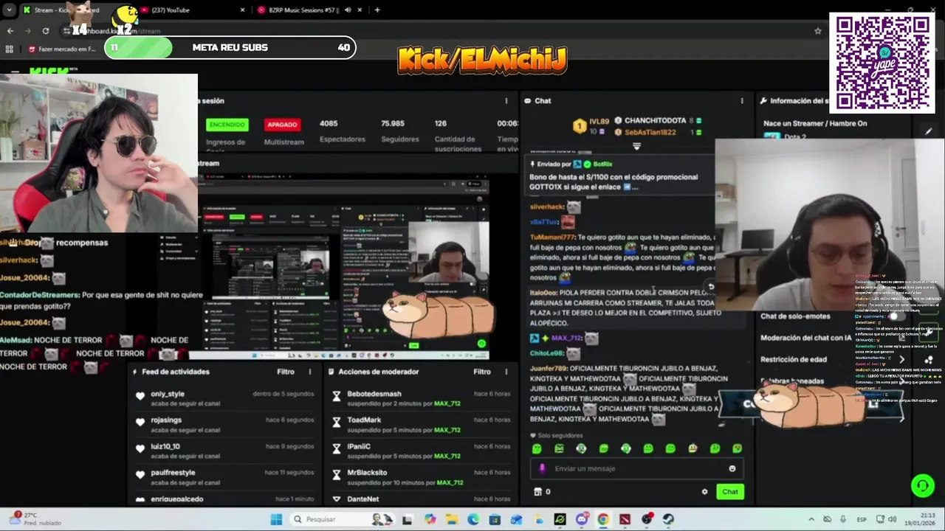Click the pinned message collapse arrow
This screenshot has height=531, width=945.
[x=636, y=147]
